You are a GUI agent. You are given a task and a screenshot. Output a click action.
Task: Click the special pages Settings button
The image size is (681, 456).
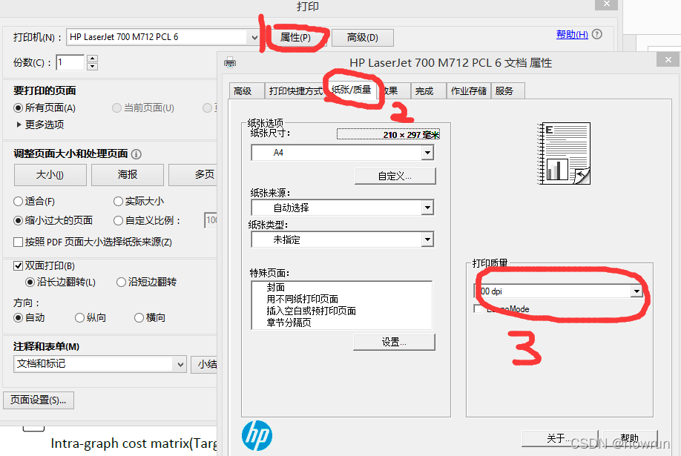coord(394,343)
